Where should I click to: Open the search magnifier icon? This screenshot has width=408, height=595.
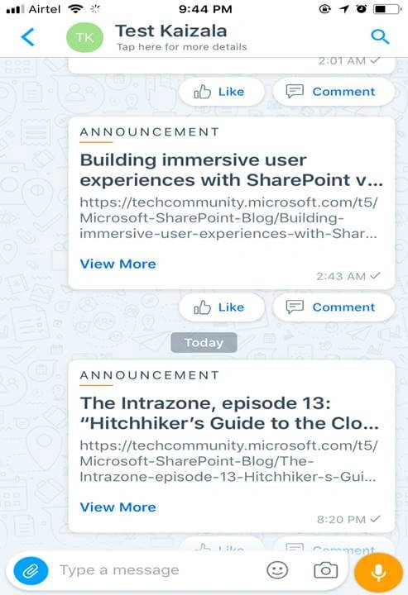coord(380,37)
